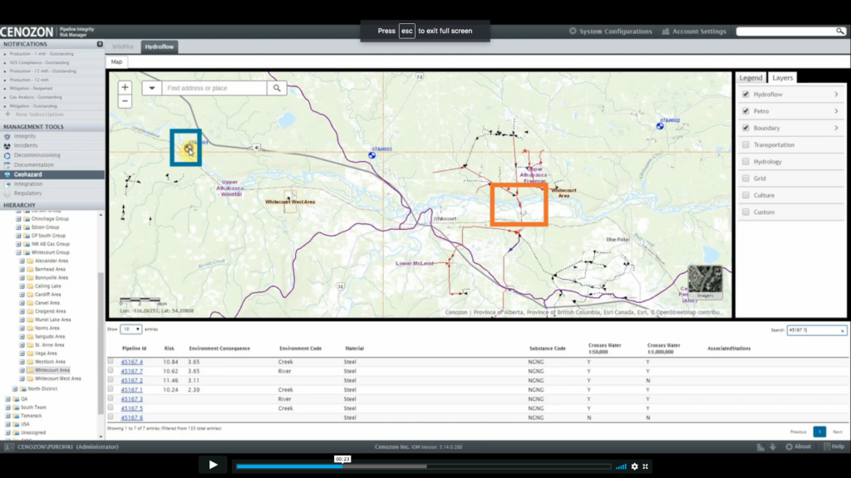Open pipeline link 45167.2
The height and width of the screenshot is (478, 851).
click(x=132, y=380)
